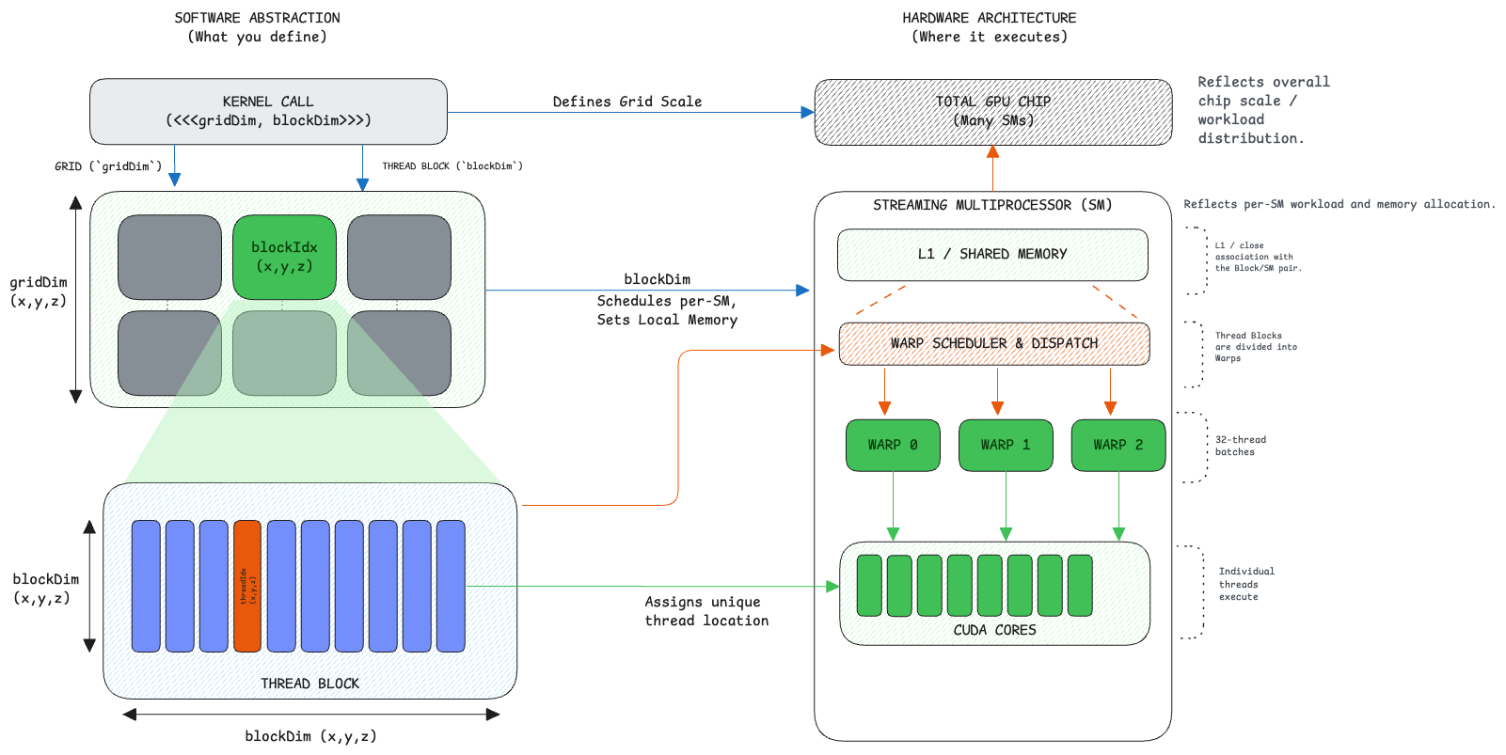Image resolution: width=1506 pixels, height=755 pixels.
Task: Click the 'Assigns unique thread location' label
Action: (x=706, y=611)
